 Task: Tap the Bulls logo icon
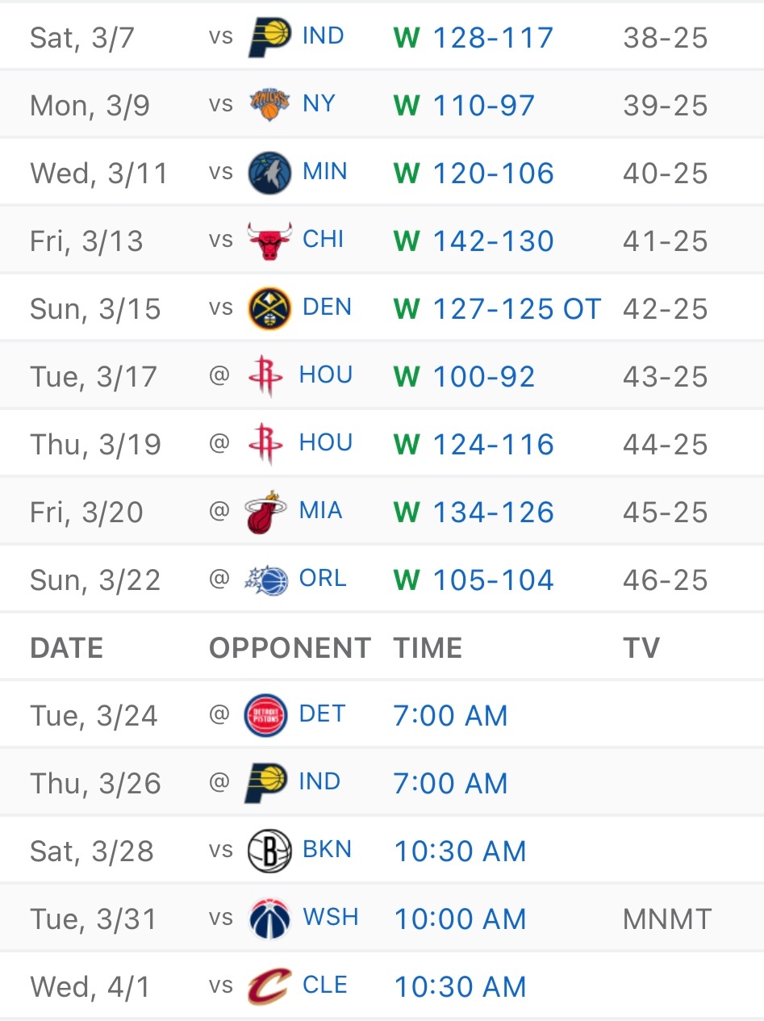(x=269, y=241)
